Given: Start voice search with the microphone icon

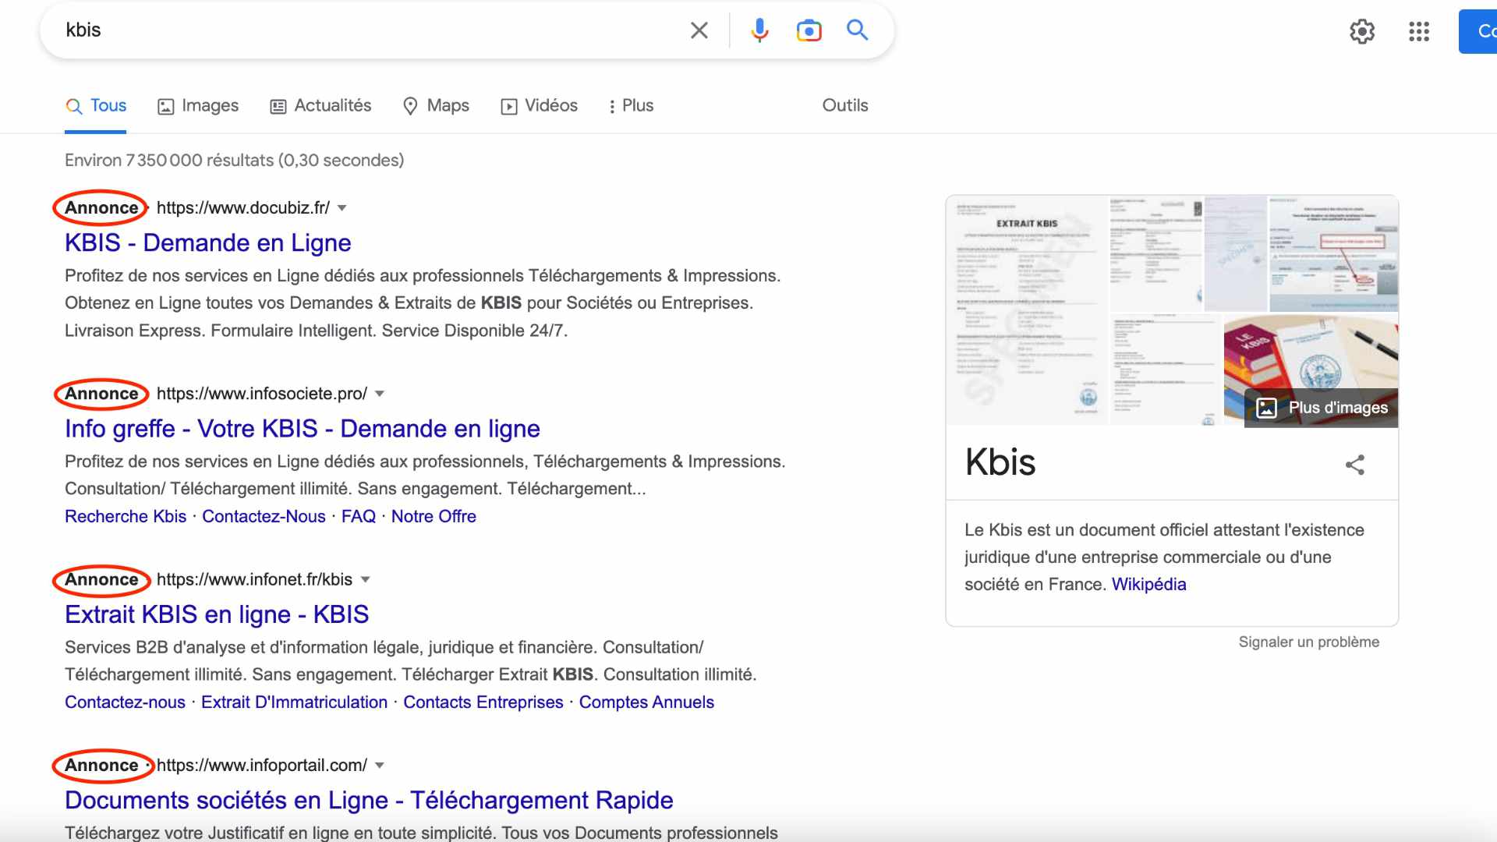Looking at the screenshot, I should [759, 30].
